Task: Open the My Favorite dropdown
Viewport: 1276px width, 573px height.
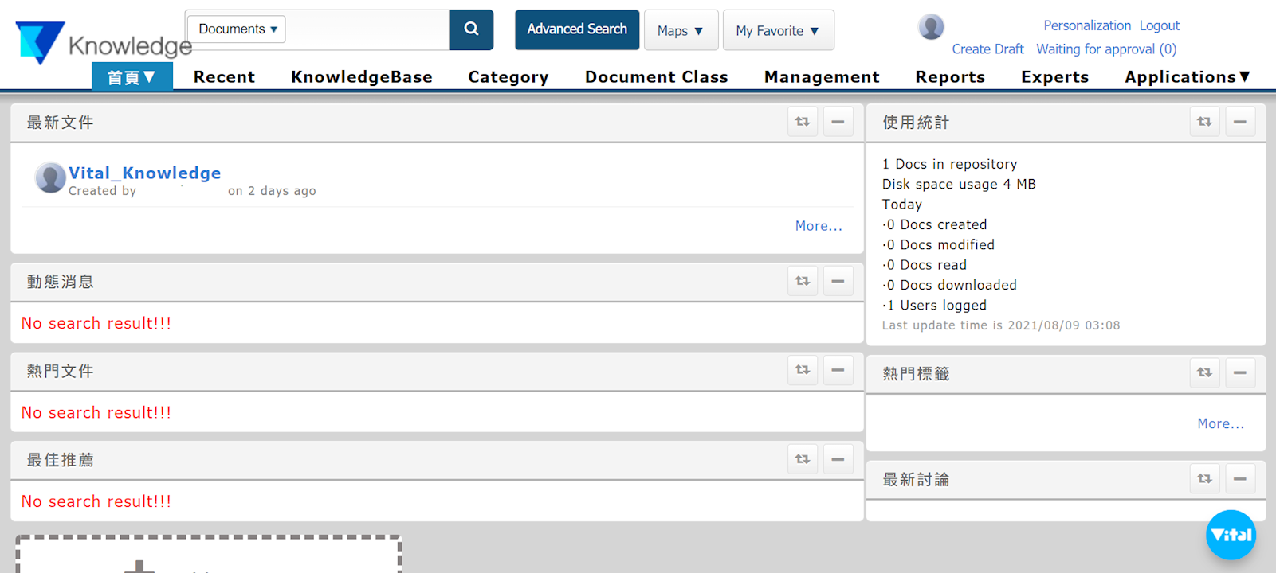Action: pyautogui.click(x=777, y=30)
